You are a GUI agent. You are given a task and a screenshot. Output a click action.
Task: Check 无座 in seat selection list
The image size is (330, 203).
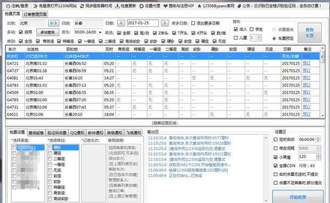[50, 170]
